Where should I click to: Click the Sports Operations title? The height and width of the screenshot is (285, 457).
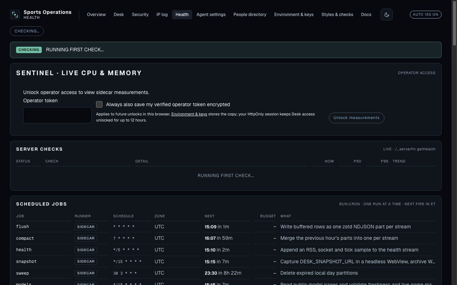47,12
